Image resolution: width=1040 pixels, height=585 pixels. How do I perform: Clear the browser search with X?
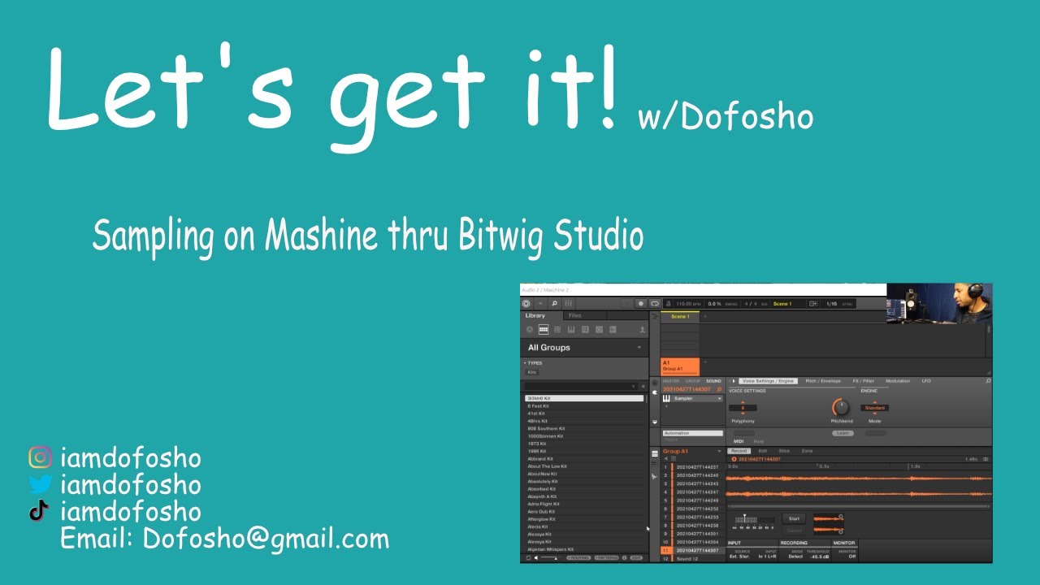tap(633, 387)
